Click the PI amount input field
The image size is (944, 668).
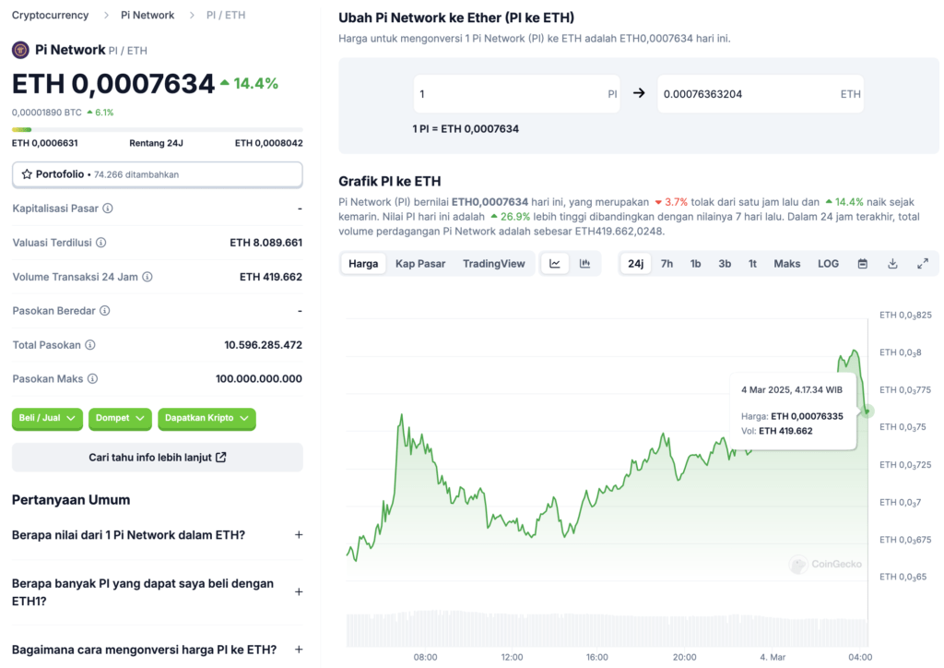tap(516, 94)
